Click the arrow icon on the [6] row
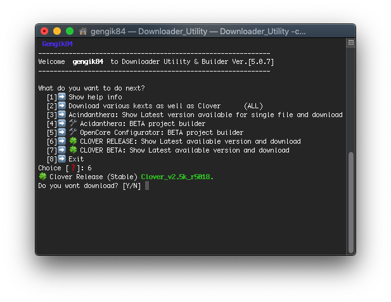391x302 pixels. pyautogui.click(x=62, y=141)
